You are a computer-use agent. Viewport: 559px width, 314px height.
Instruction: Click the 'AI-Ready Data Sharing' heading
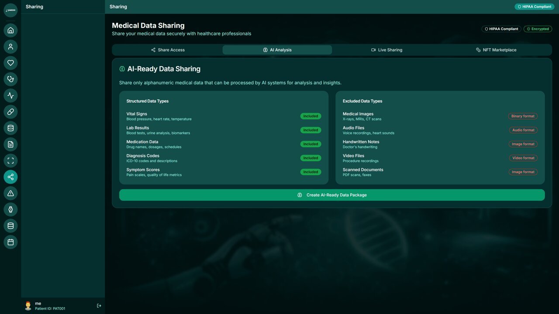pos(164,69)
